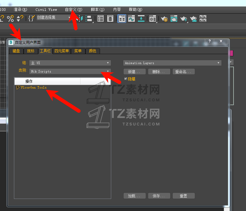Click the 加载... button

coord(135,196)
